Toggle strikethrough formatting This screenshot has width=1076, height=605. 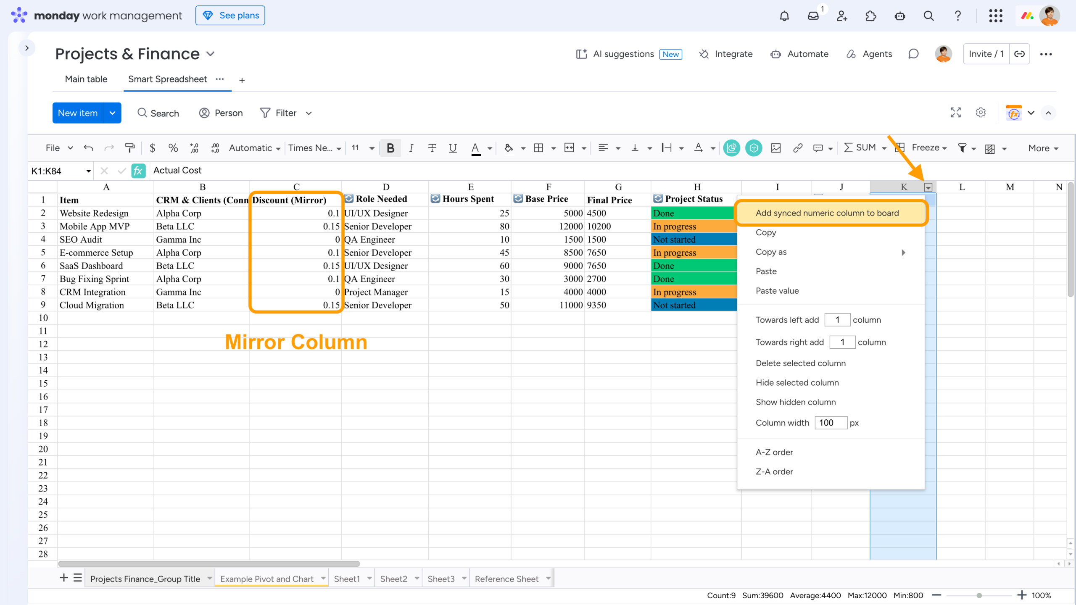tap(432, 148)
